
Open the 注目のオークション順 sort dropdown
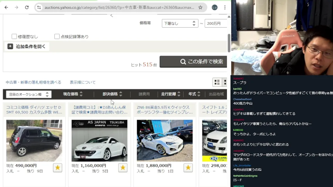click(x=29, y=94)
